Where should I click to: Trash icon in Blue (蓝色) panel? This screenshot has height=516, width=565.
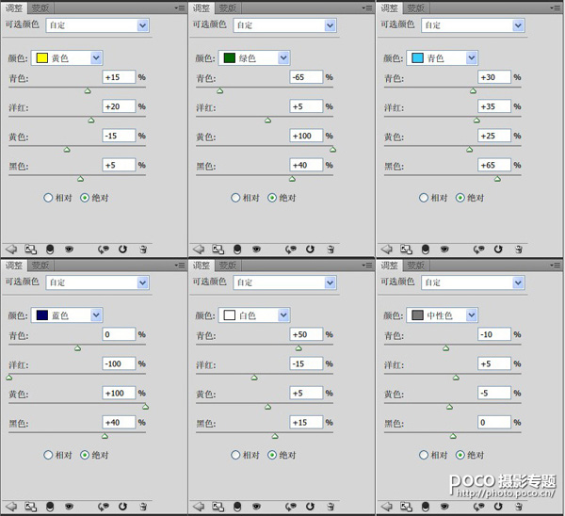(143, 507)
